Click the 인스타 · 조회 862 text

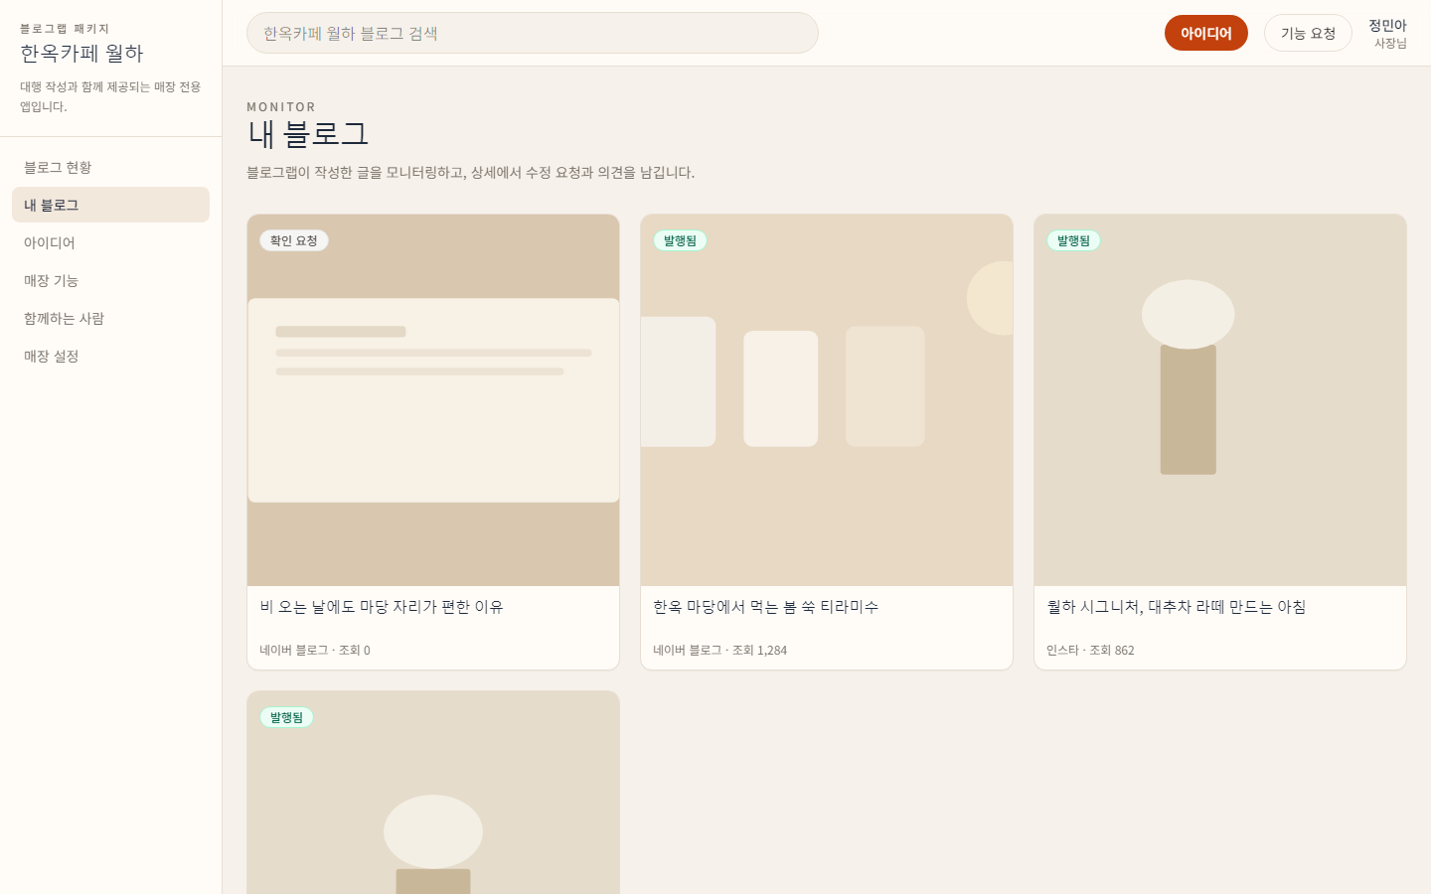[x=1090, y=651]
